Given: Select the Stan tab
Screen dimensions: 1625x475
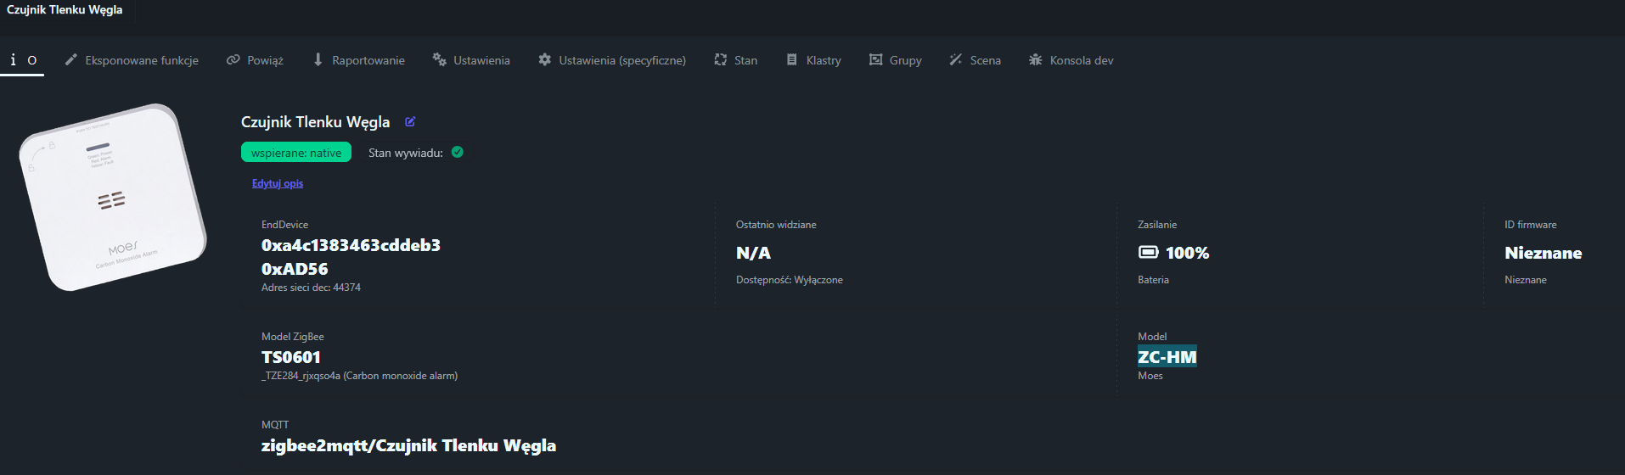Looking at the screenshot, I should point(735,60).
